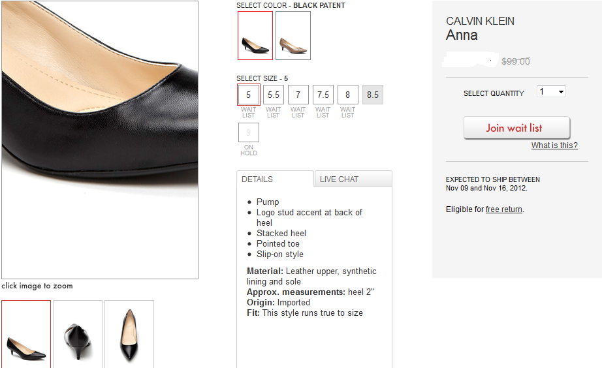602x368 pixels.
Task: Show the side-view shoe thumbnail
Action: pos(26,334)
